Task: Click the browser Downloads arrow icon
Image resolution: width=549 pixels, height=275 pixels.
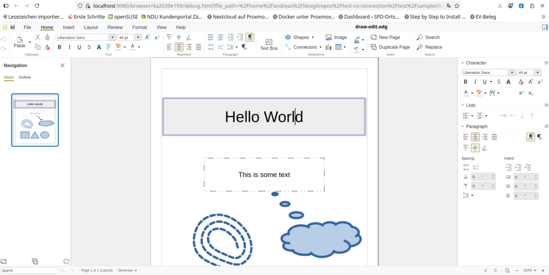Action: [500, 5]
